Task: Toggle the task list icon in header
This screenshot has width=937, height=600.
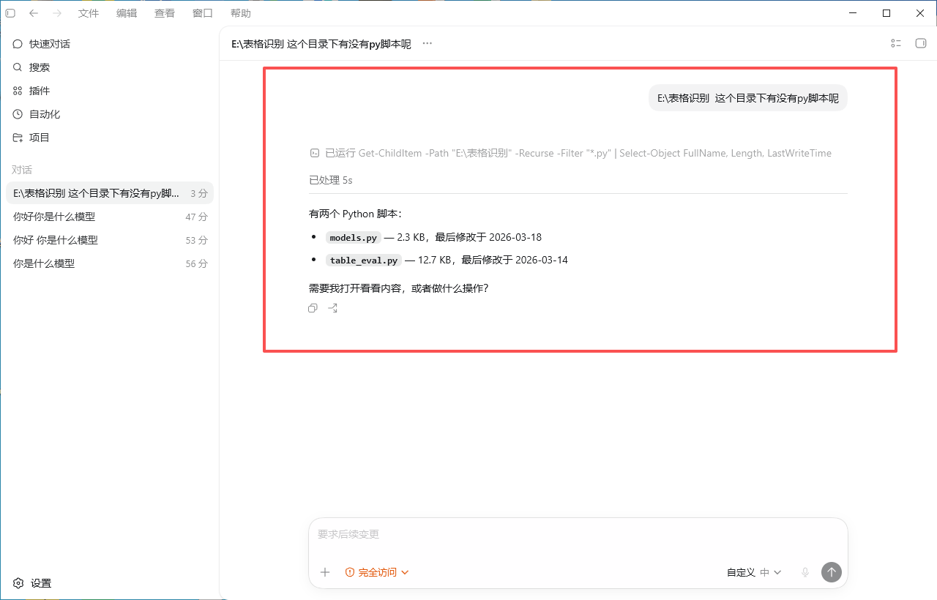Action: click(x=896, y=44)
